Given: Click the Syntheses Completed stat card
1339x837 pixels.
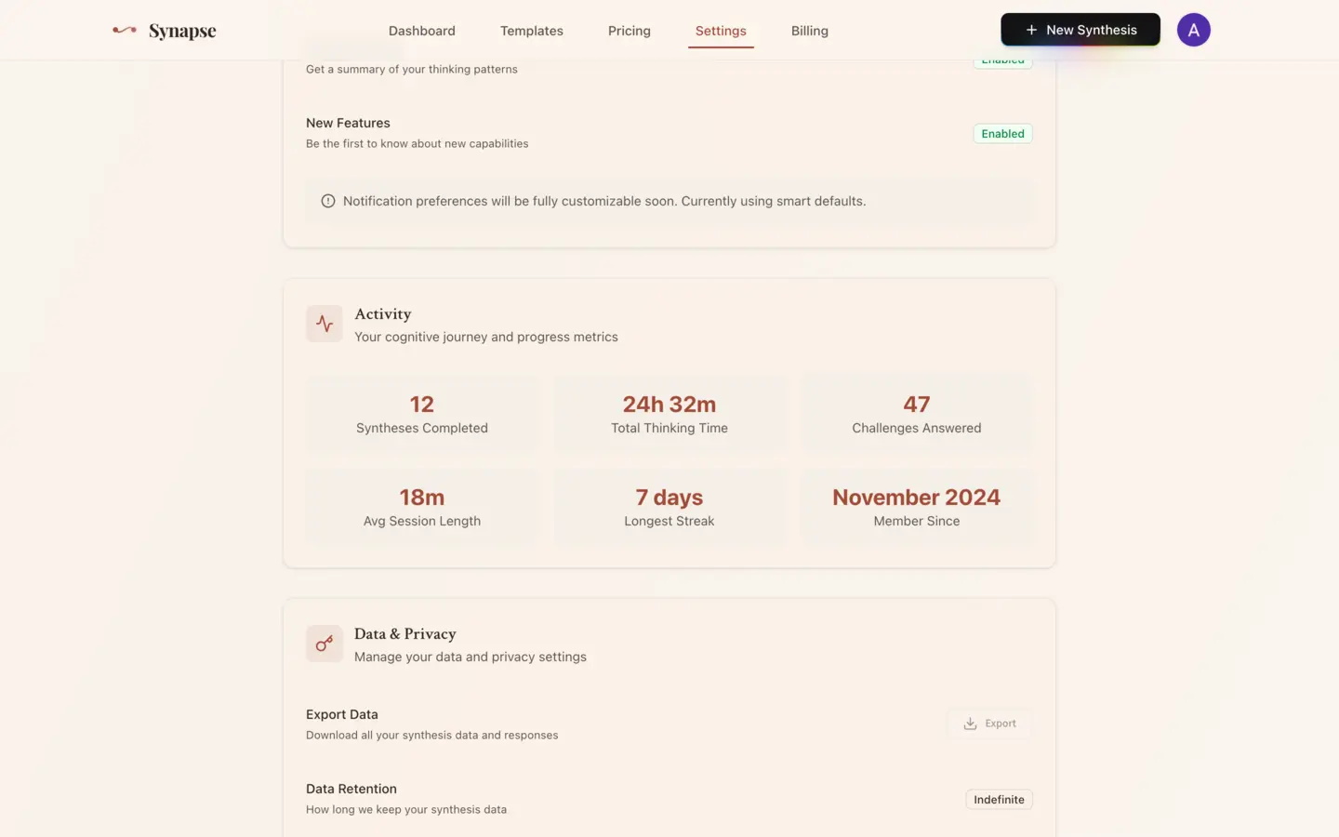Looking at the screenshot, I should [x=422, y=414].
